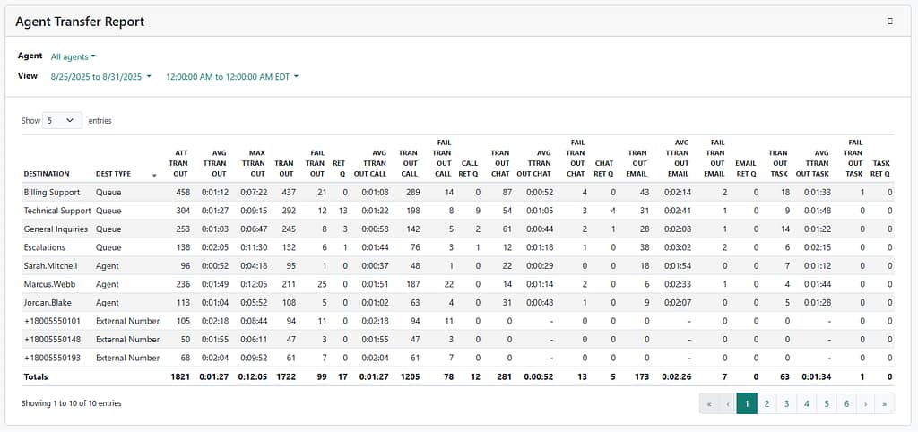Open the time range 12:00:00 AM EDT dropdown
The image size is (918, 432).
232,77
